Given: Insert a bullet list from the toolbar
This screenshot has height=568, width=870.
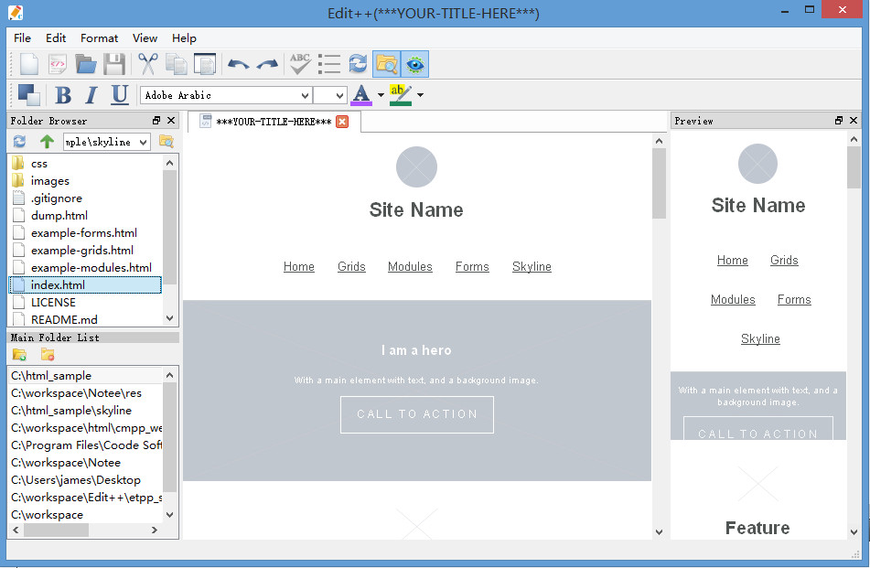Looking at the screenshot, I should tap(329, 64).
